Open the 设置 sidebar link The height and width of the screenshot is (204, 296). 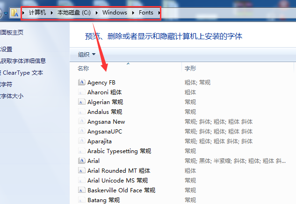point(6,49)
